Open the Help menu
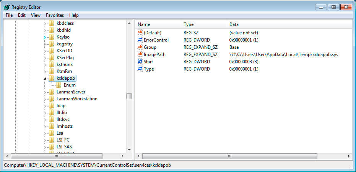Viewport: 356px width, 172px height. tap(74, 15)
